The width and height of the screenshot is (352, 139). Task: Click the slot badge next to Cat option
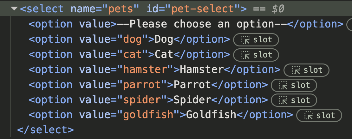coord(256,55)
